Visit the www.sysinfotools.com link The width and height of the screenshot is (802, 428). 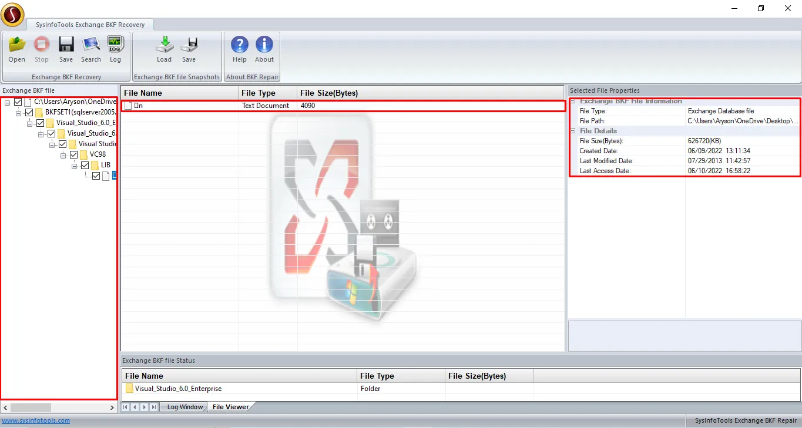click(36, 420)
